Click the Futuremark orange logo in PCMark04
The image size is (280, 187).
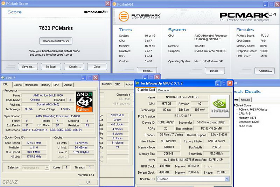[x=124, y=16]
